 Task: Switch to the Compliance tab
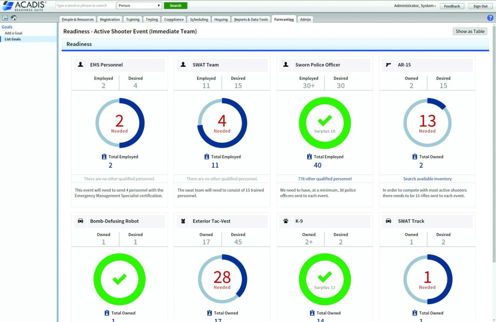point(174,19)
